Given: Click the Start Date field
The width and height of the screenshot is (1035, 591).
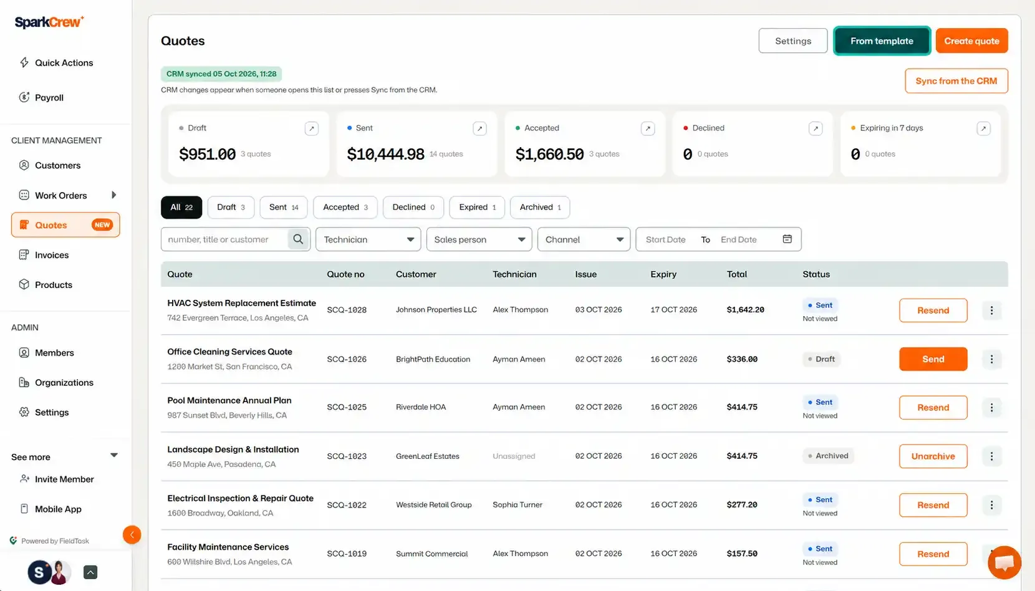Looking at the screenshot, I should point(666,239).
